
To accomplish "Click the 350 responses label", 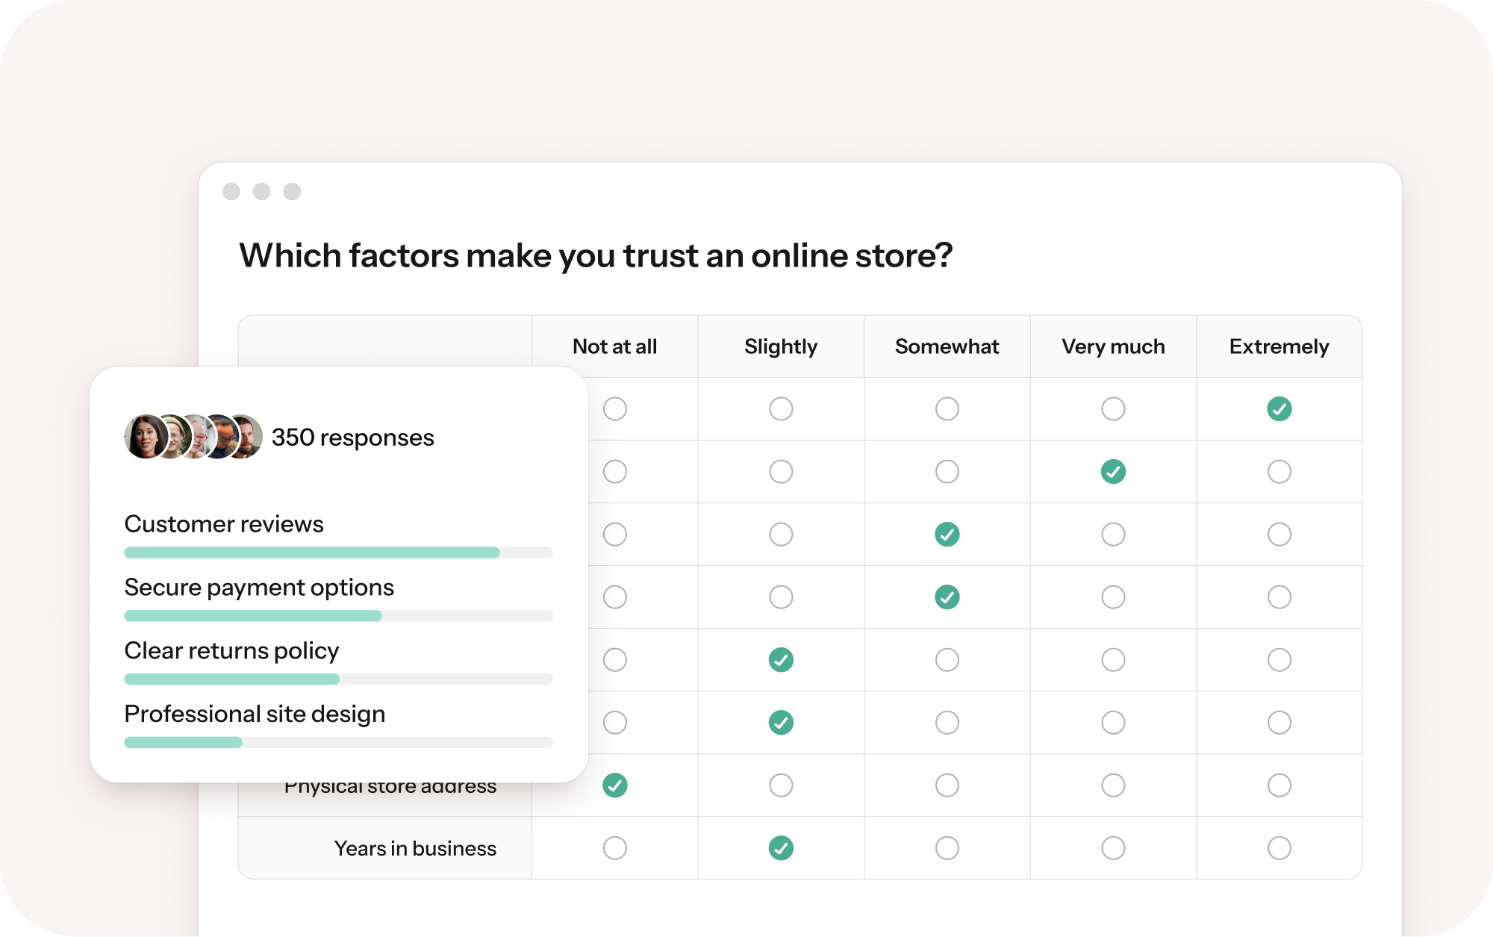I will [x=352, y=438].
